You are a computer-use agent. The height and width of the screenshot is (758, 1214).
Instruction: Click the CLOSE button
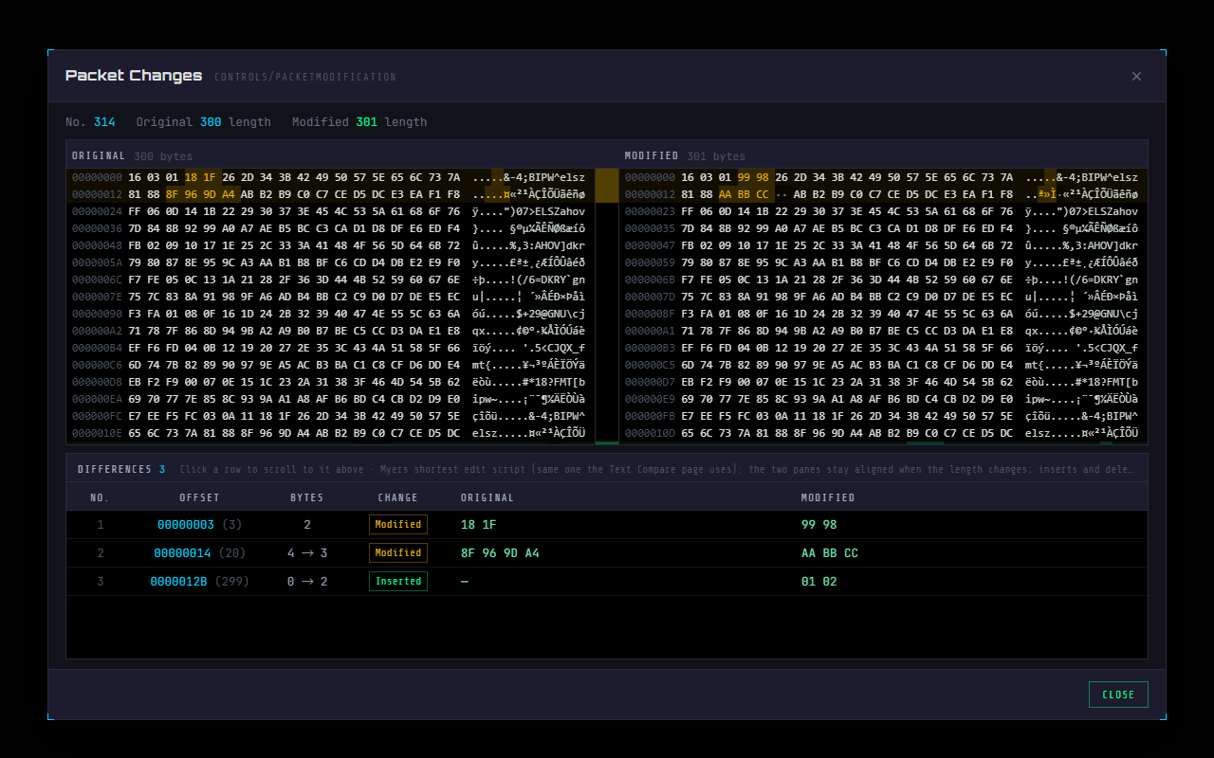(1118, 695)
